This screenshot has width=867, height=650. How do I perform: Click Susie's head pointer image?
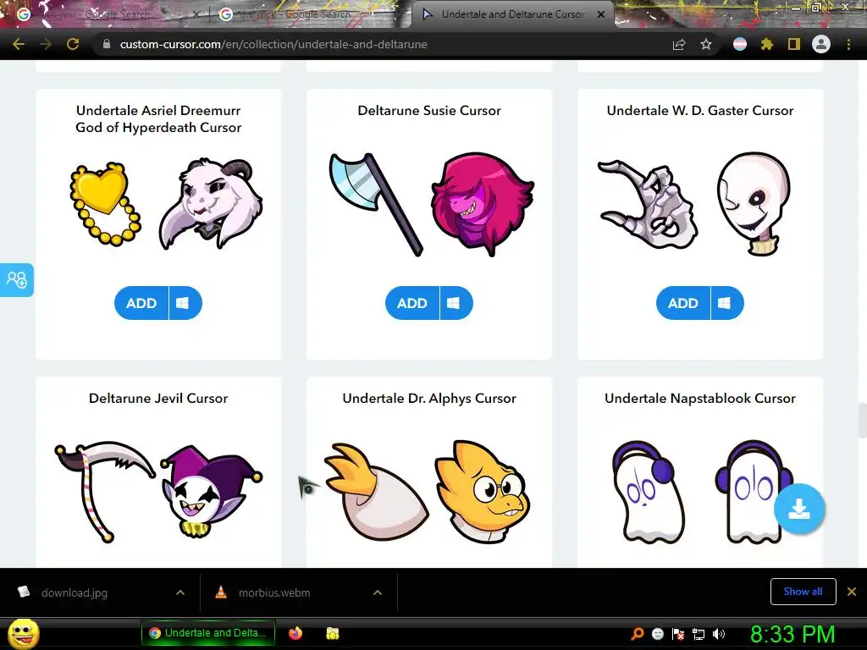coord(483,205)
